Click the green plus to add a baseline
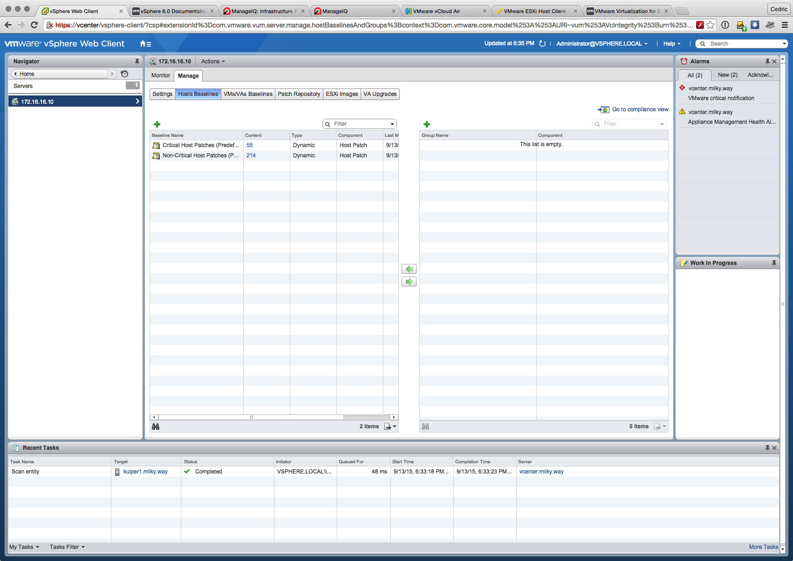Screen dimensions: 793x561 coord(157,124)
